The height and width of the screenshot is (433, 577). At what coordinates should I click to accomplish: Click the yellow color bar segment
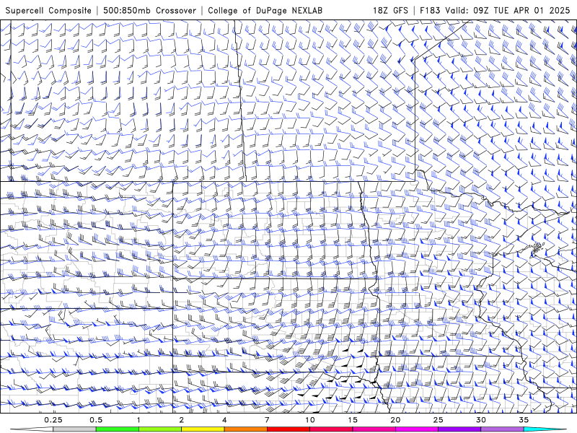point(203,429)
